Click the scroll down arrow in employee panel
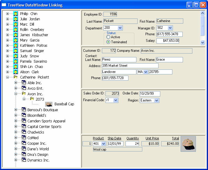The height and width of the screenshot is (170, 208). (202, 42)
